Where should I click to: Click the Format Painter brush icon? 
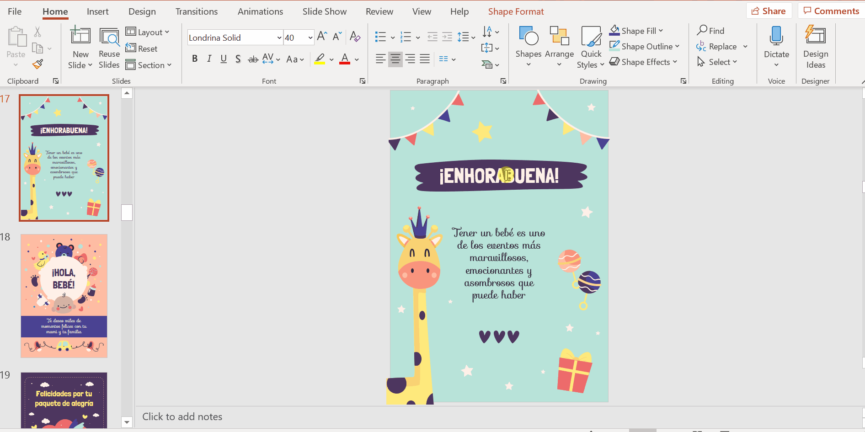click(x=38, y=64)
